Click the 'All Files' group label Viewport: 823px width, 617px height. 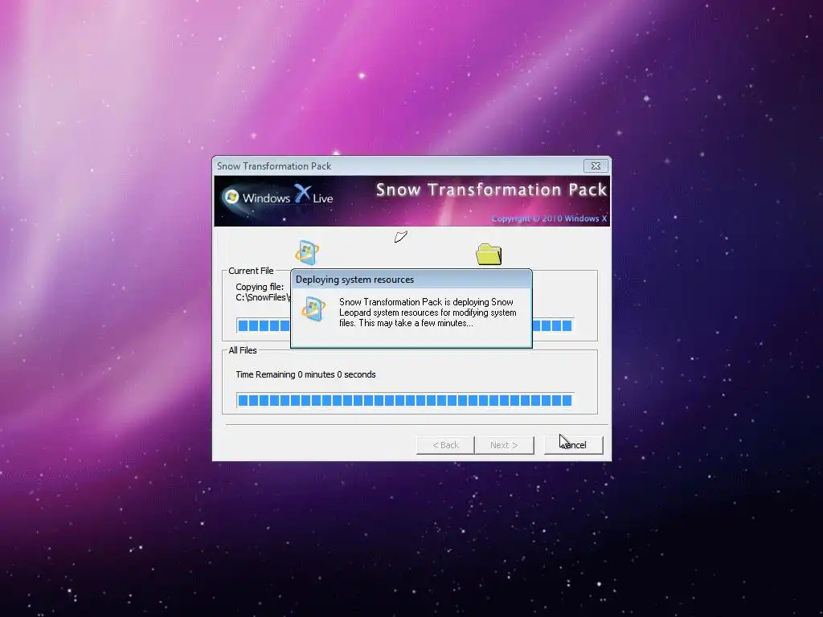(x=243, y=350)
